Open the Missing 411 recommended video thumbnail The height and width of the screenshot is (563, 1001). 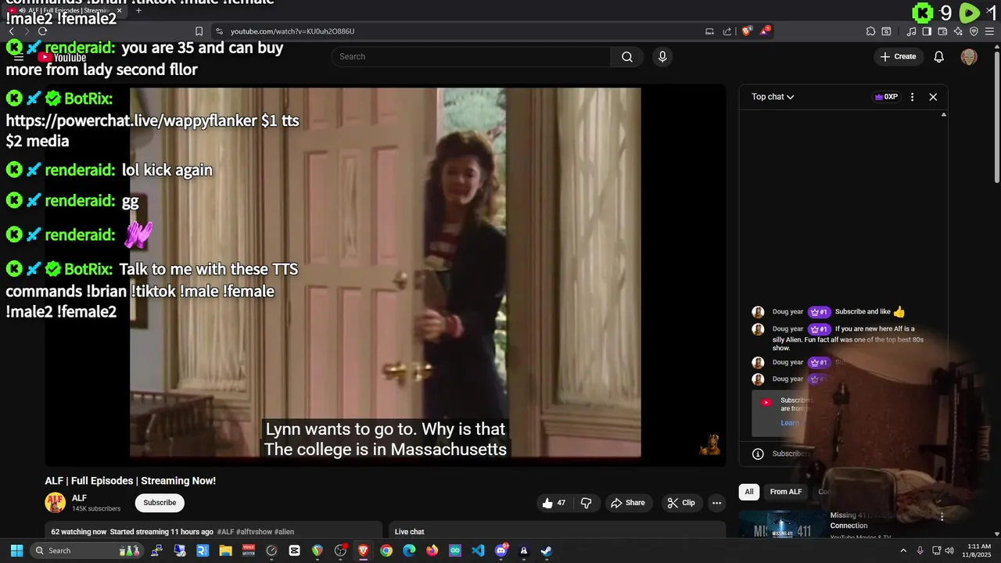click(x=782, y=524)
